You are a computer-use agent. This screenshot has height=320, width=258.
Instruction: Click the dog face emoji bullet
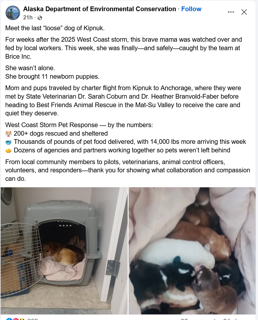(x=9, y=134)
